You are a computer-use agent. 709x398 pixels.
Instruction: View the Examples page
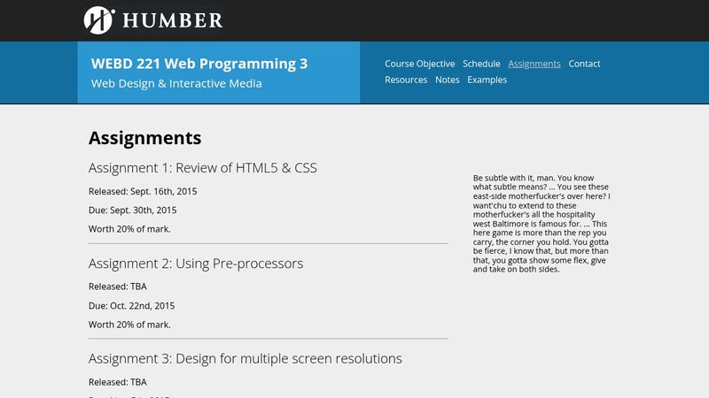[x=487, y=80]
